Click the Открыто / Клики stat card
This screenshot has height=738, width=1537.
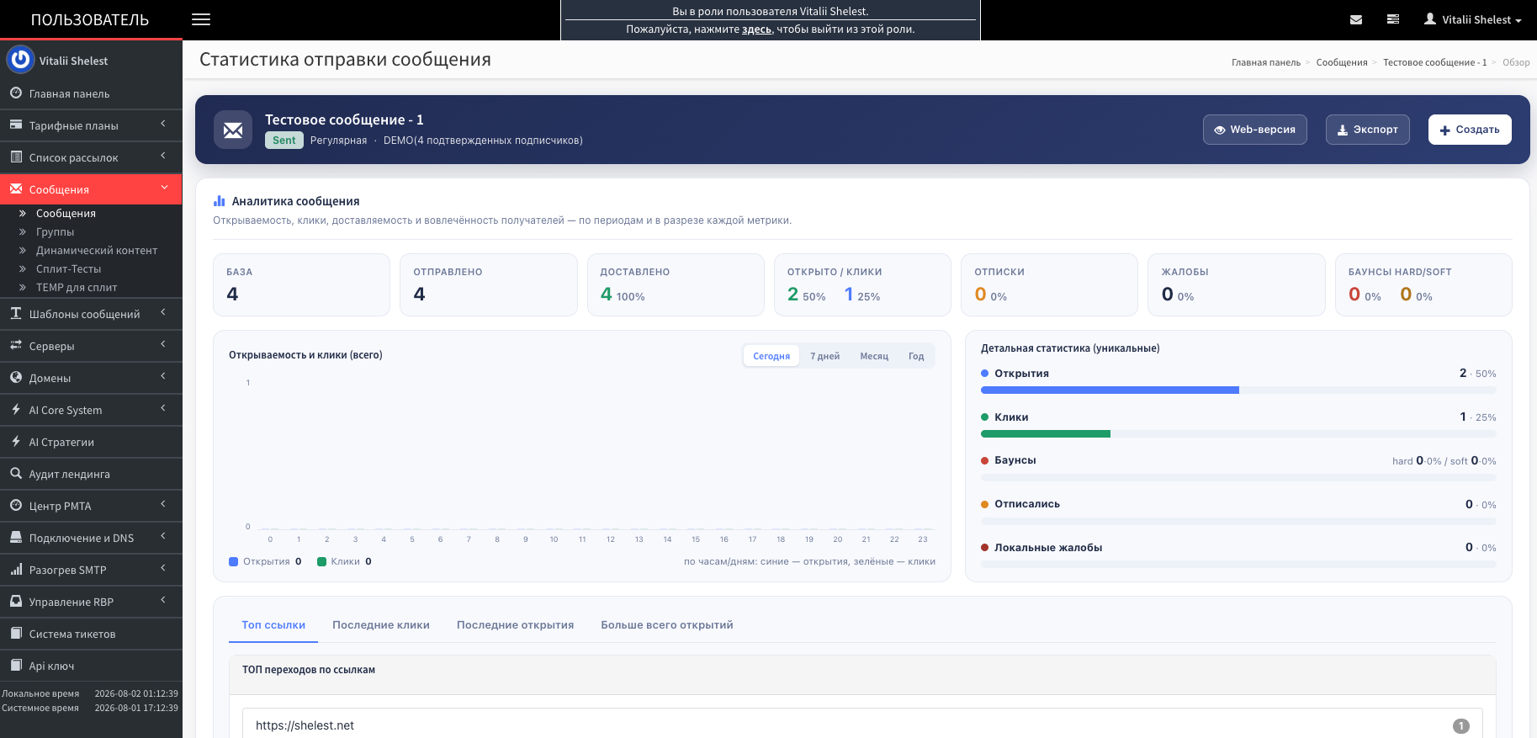click(x=862, y=284)
